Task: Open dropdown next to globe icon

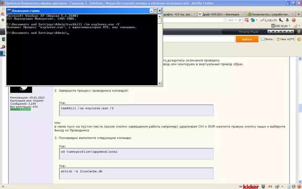Action: [x=257, y=20]
